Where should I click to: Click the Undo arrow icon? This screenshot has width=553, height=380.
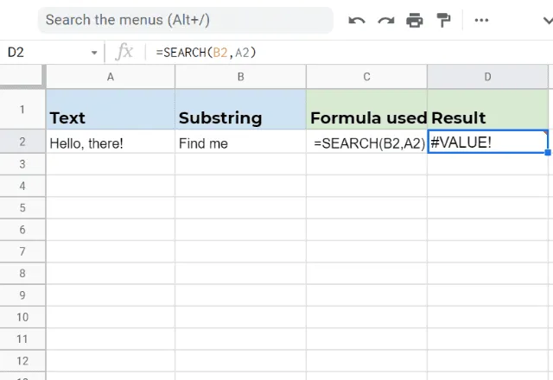[x=357, y=21]
